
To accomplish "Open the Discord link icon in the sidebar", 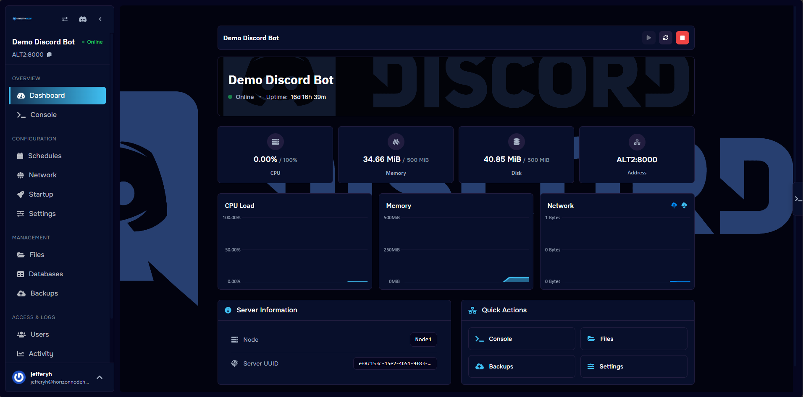I will click(x=83, y=19).
